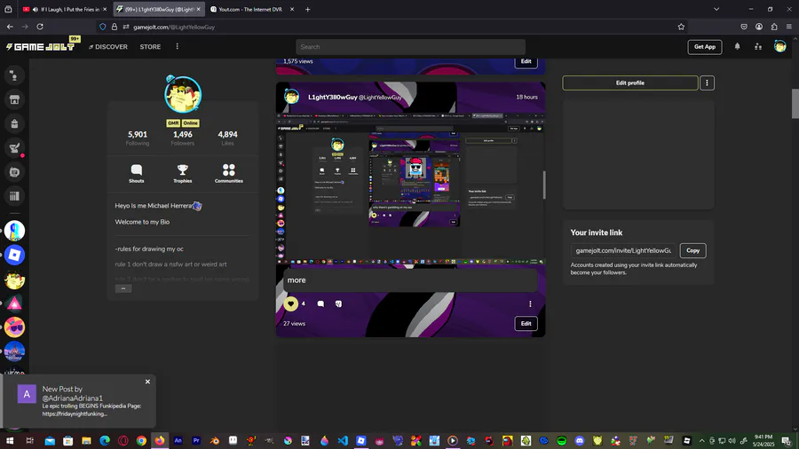Open the Firefox hamburger menu
Screen dimensions: 799x449
[x=789, y=27]
